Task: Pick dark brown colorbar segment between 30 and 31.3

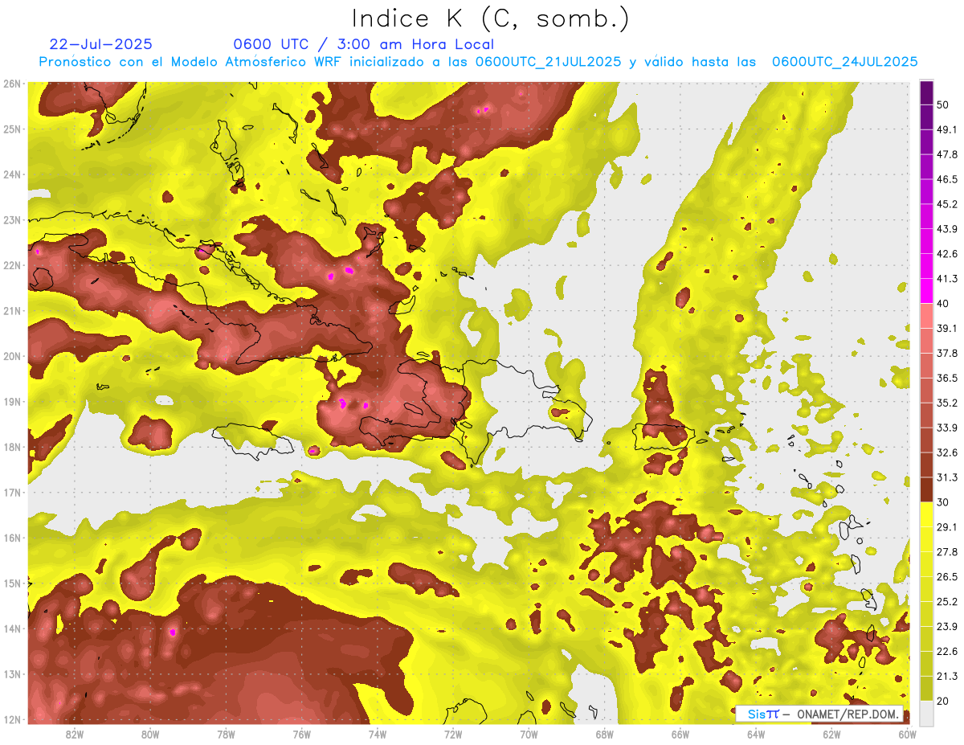Action: coord(926,489)
